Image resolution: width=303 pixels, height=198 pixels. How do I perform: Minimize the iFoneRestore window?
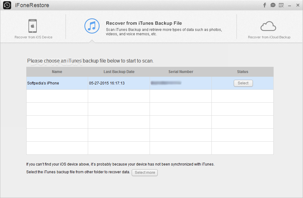pyautogui.click(x=289, y=5)
